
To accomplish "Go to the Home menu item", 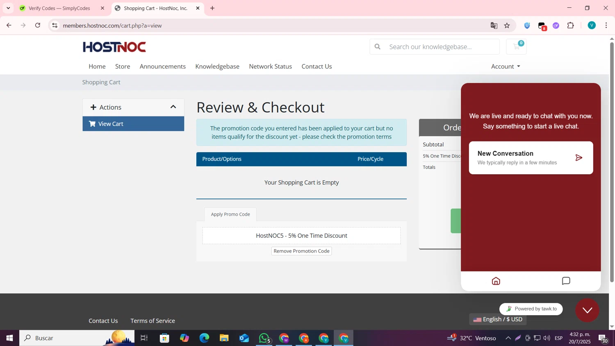I will (97, 66).
